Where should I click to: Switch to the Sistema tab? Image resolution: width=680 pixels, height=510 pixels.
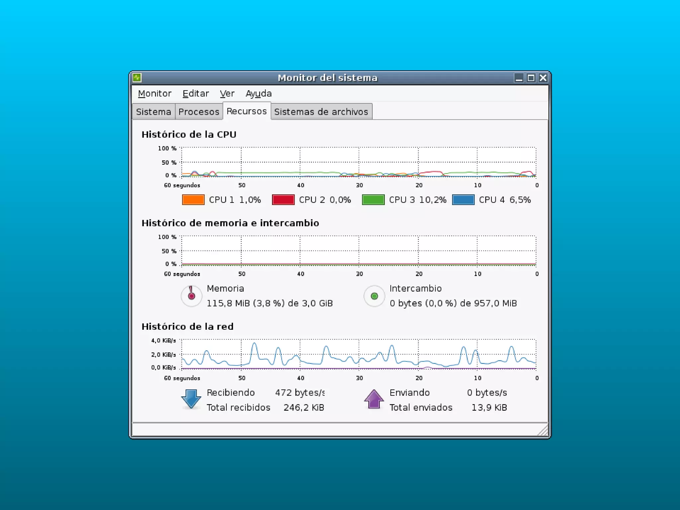point(153,112)
